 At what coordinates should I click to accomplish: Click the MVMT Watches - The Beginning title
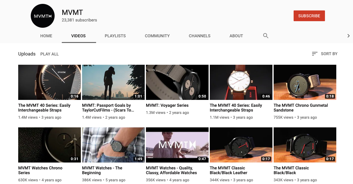(102, 170)
